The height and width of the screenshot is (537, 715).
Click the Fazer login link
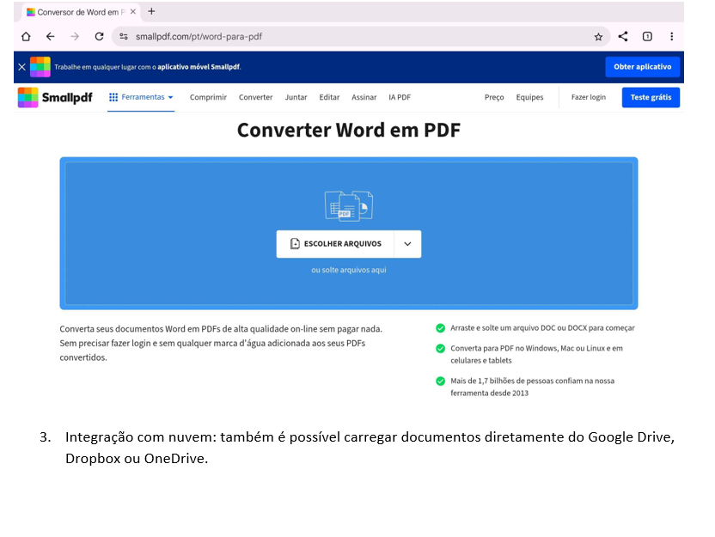pyautogui.click(x=588, y=97)
